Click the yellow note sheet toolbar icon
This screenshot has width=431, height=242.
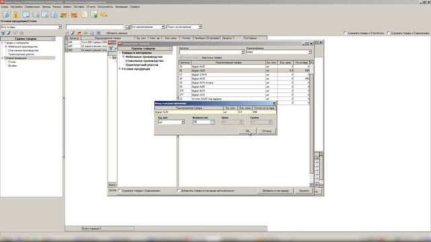coord(84,15)
